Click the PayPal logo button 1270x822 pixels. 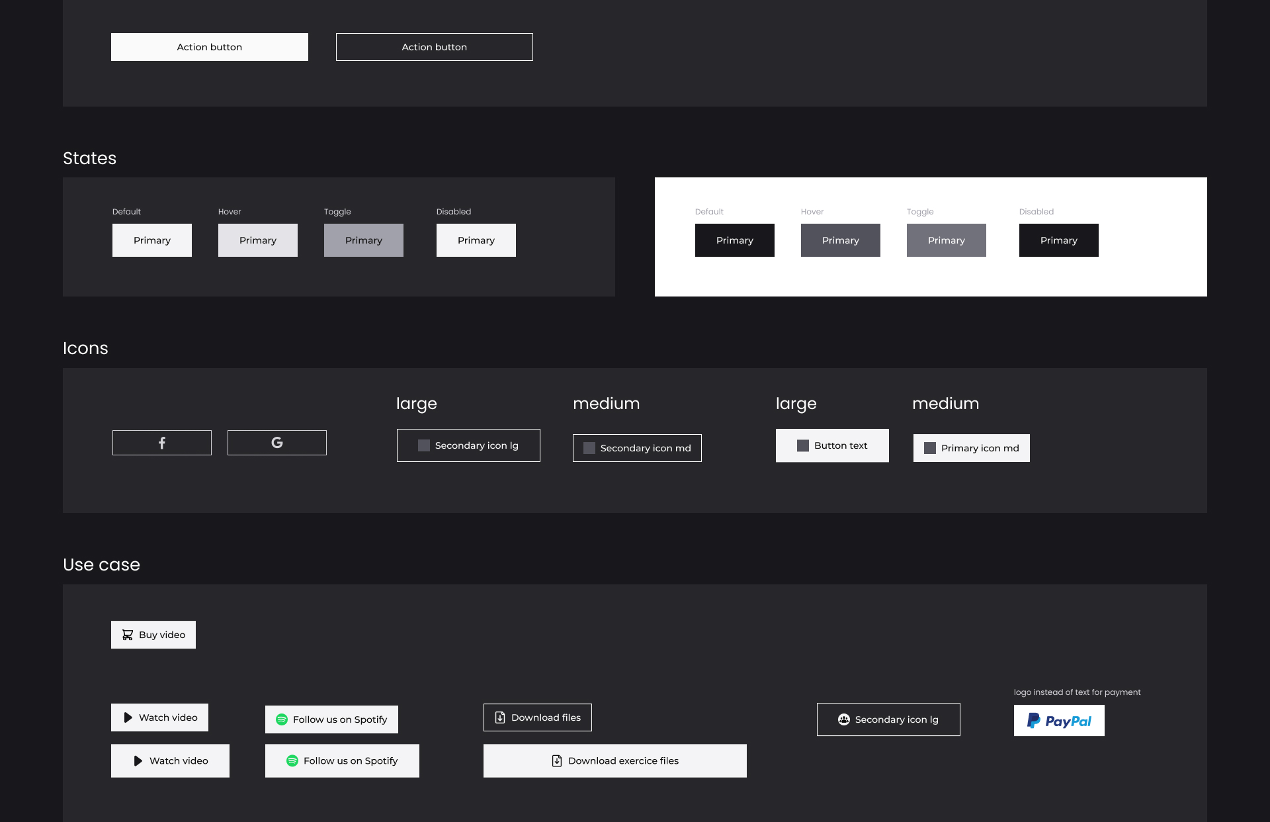1059,721
